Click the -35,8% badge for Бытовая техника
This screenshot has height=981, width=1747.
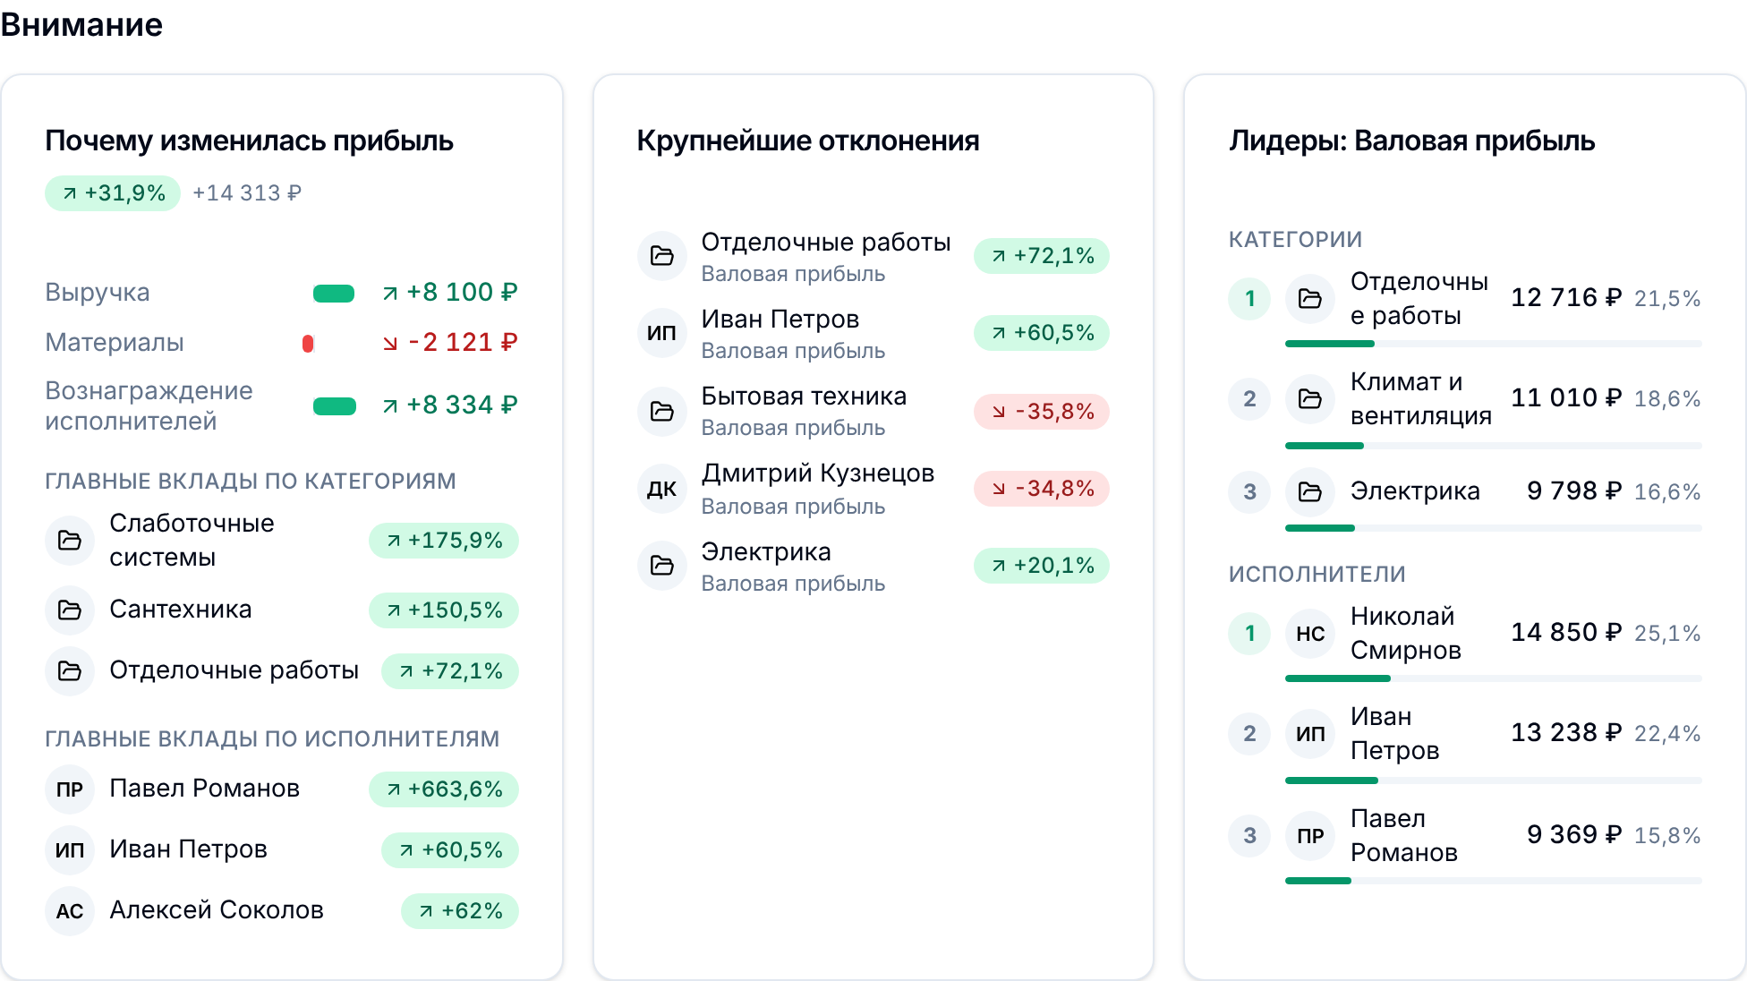(x=1042, y=412)
